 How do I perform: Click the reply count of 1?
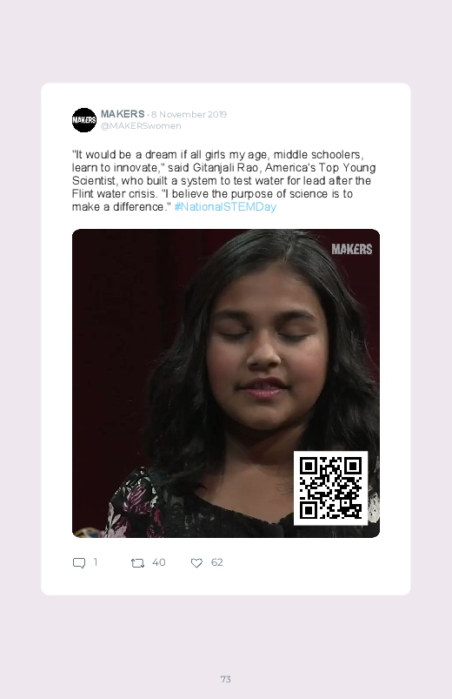point(96,562)
